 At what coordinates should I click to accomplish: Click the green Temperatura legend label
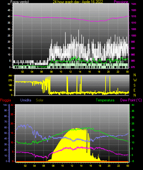tap(105, 100)
